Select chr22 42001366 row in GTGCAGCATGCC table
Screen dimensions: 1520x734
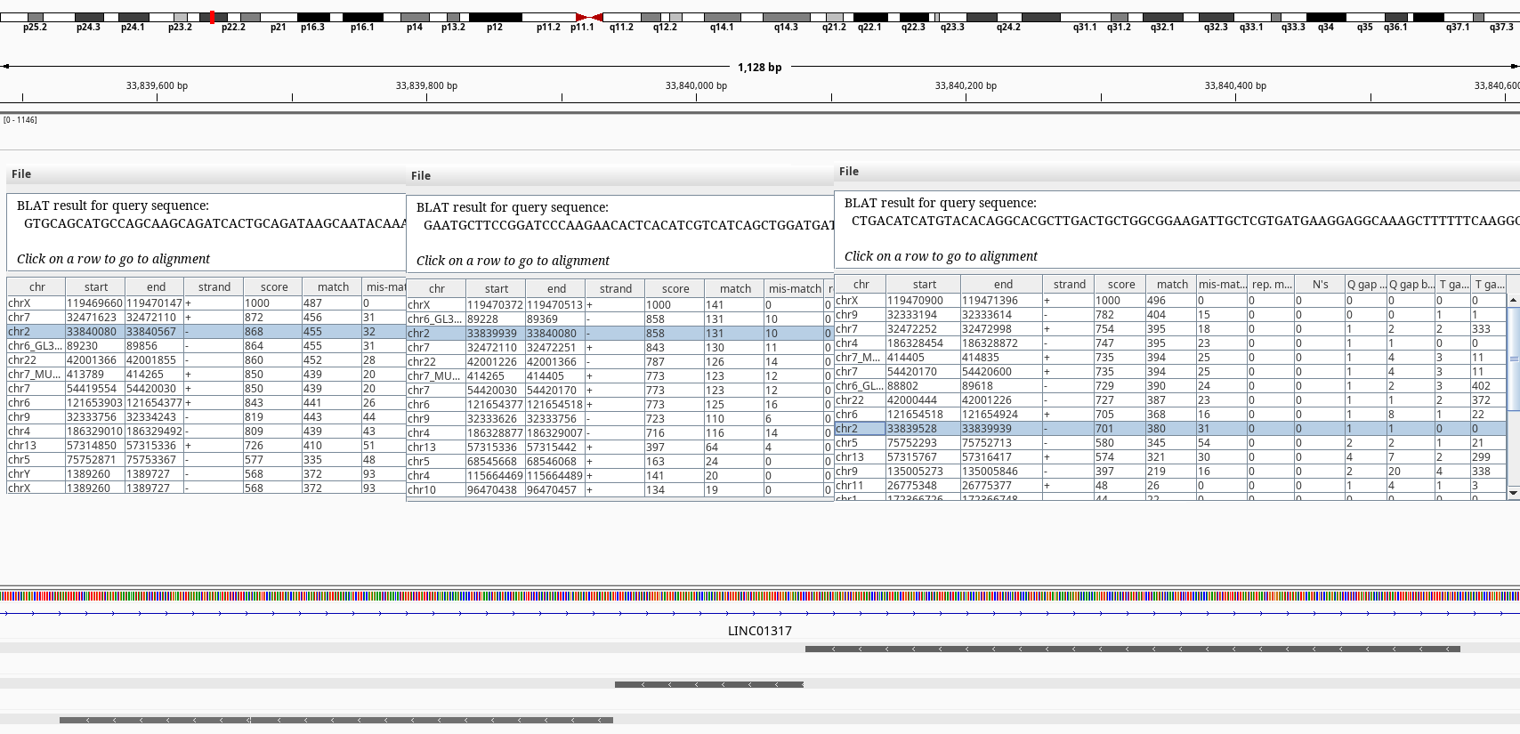pos(206,359)
